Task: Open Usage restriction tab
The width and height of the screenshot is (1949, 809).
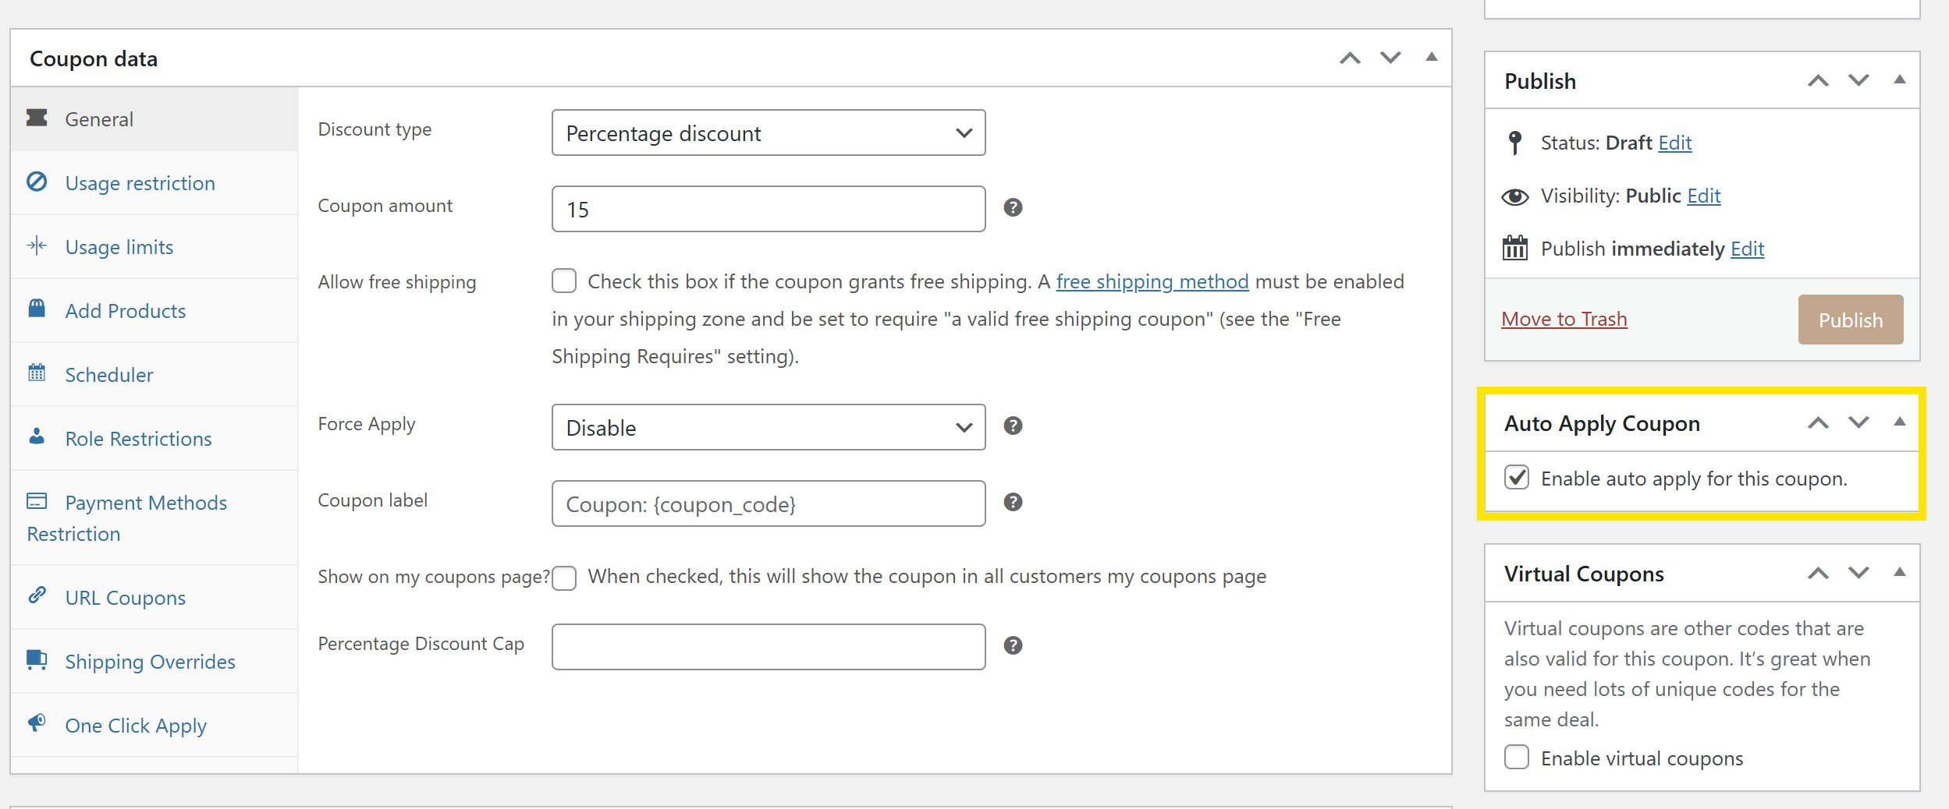Action: pos(154,182)
